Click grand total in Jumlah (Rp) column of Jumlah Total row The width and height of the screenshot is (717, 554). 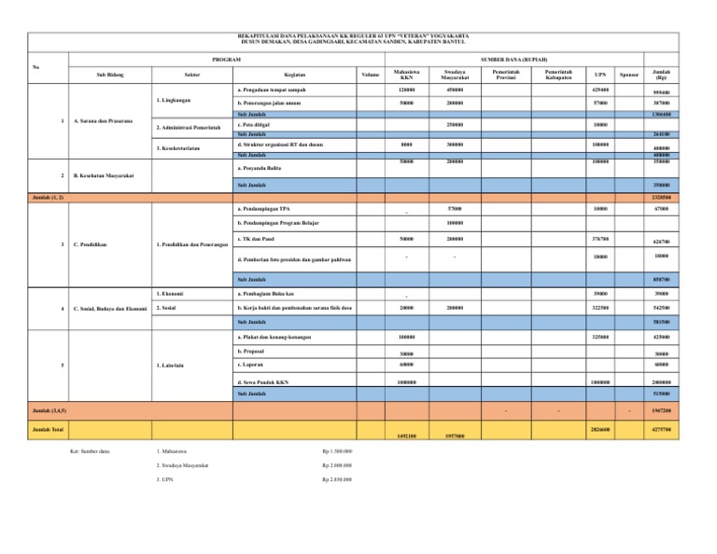pos(661,430)
